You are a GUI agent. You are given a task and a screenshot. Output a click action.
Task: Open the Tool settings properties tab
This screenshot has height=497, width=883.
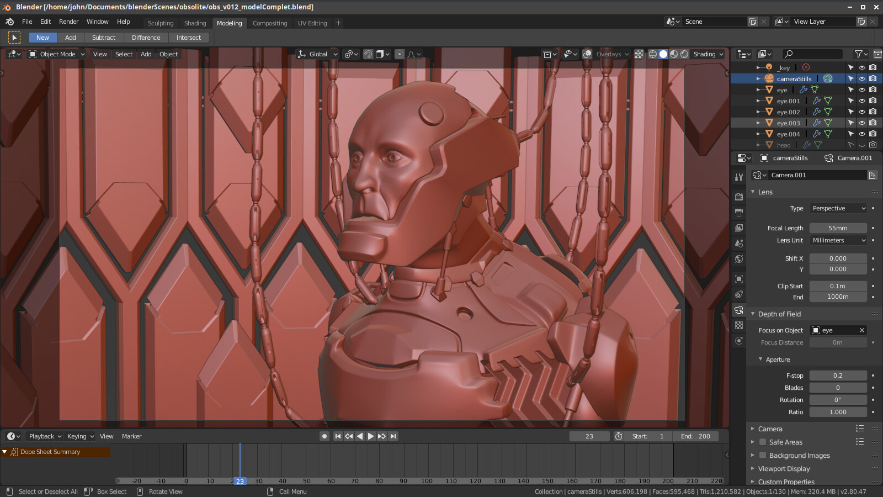[739, 177]
